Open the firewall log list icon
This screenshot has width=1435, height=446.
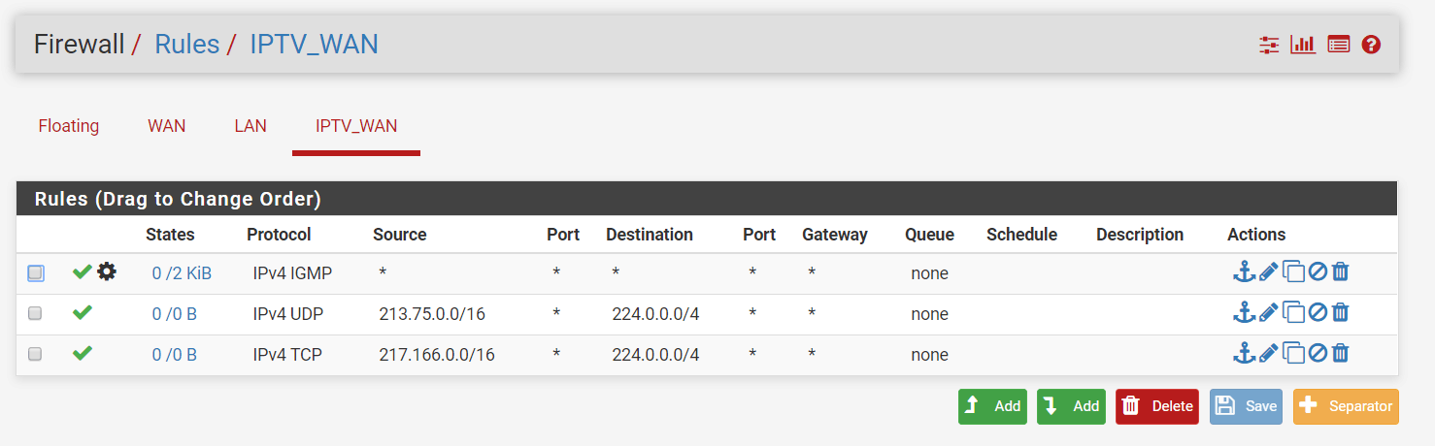coord(1339,45)
